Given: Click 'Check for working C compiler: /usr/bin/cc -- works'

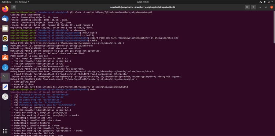Looking at the screenshot, I should (x=44, y=115).
